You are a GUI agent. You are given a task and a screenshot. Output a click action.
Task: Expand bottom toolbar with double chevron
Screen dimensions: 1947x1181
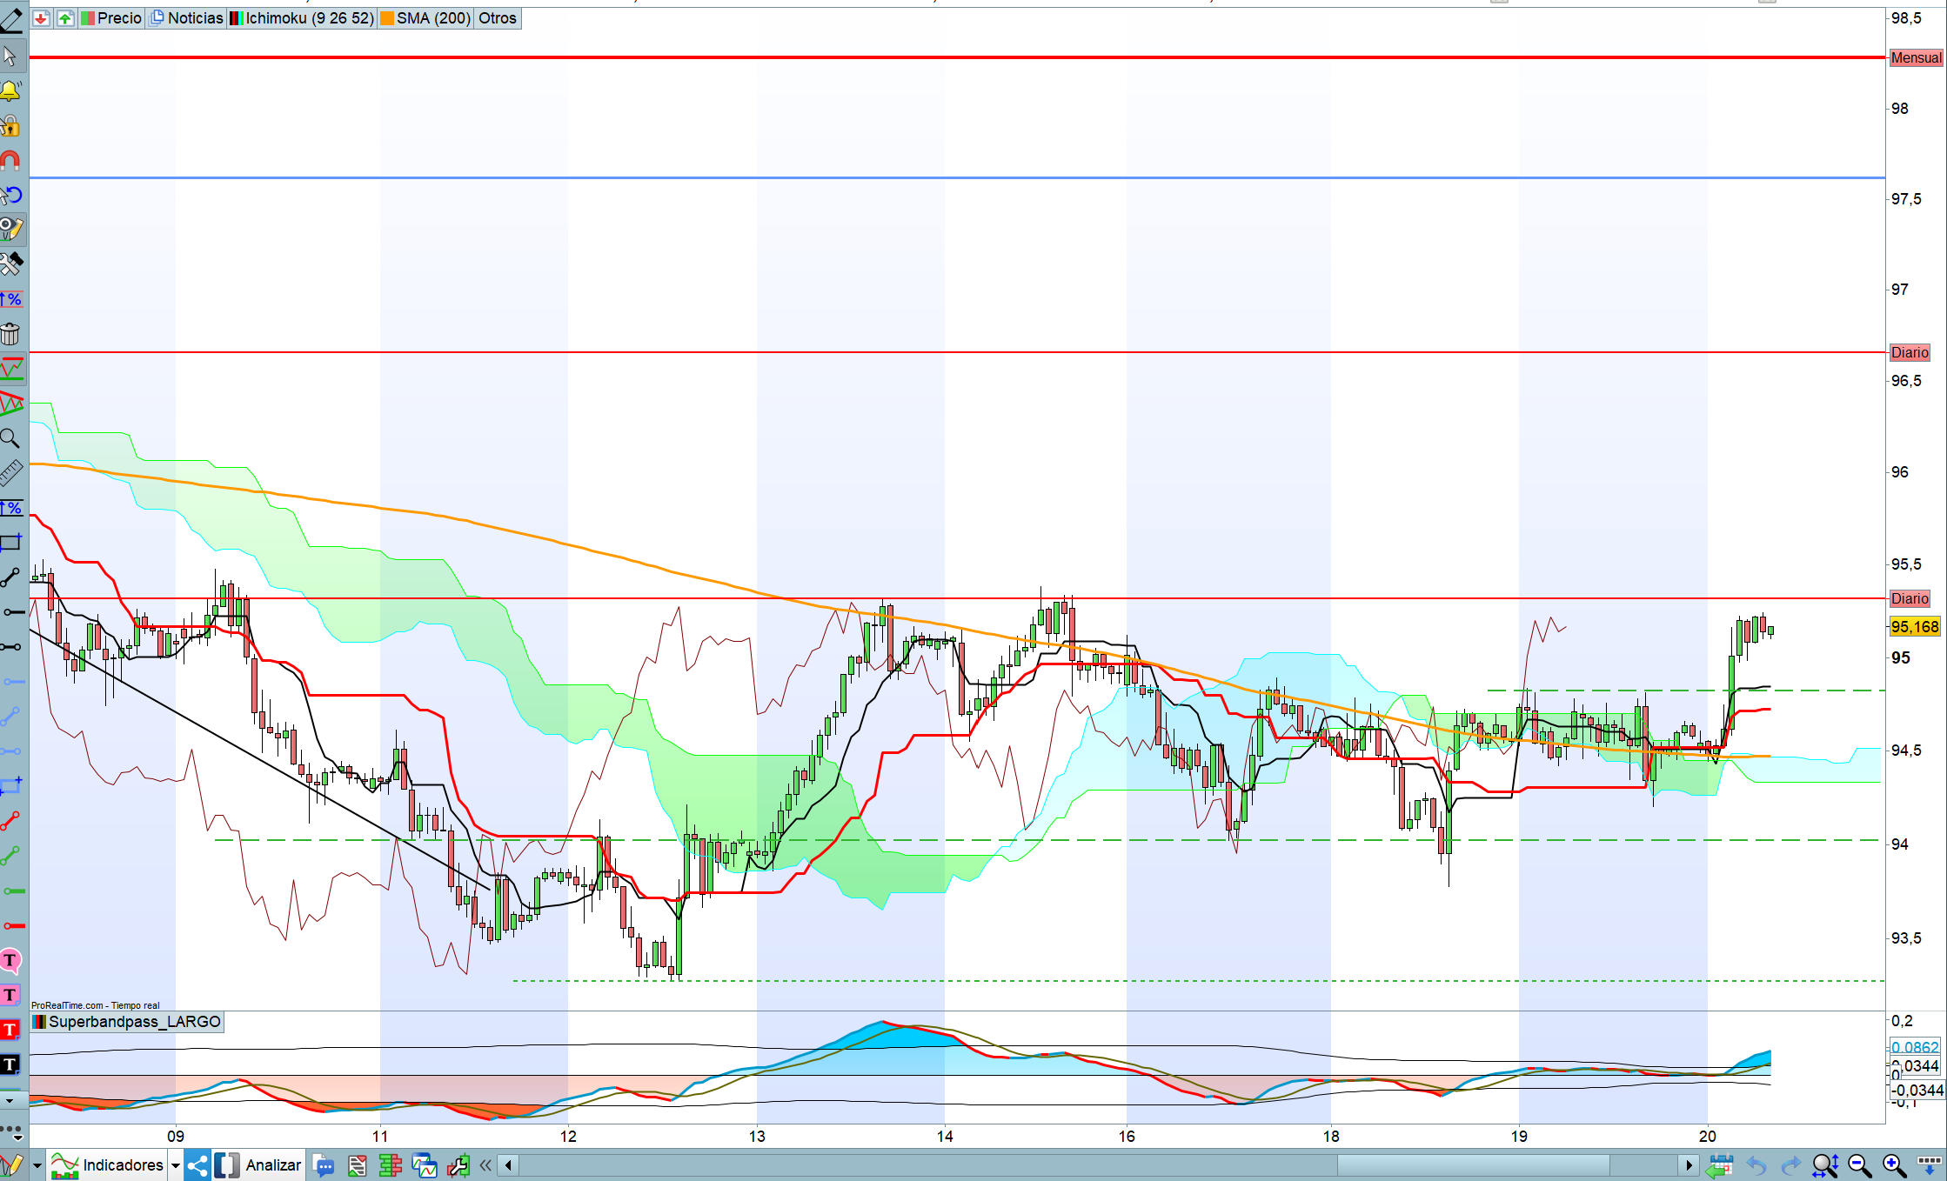[485, 1165]
